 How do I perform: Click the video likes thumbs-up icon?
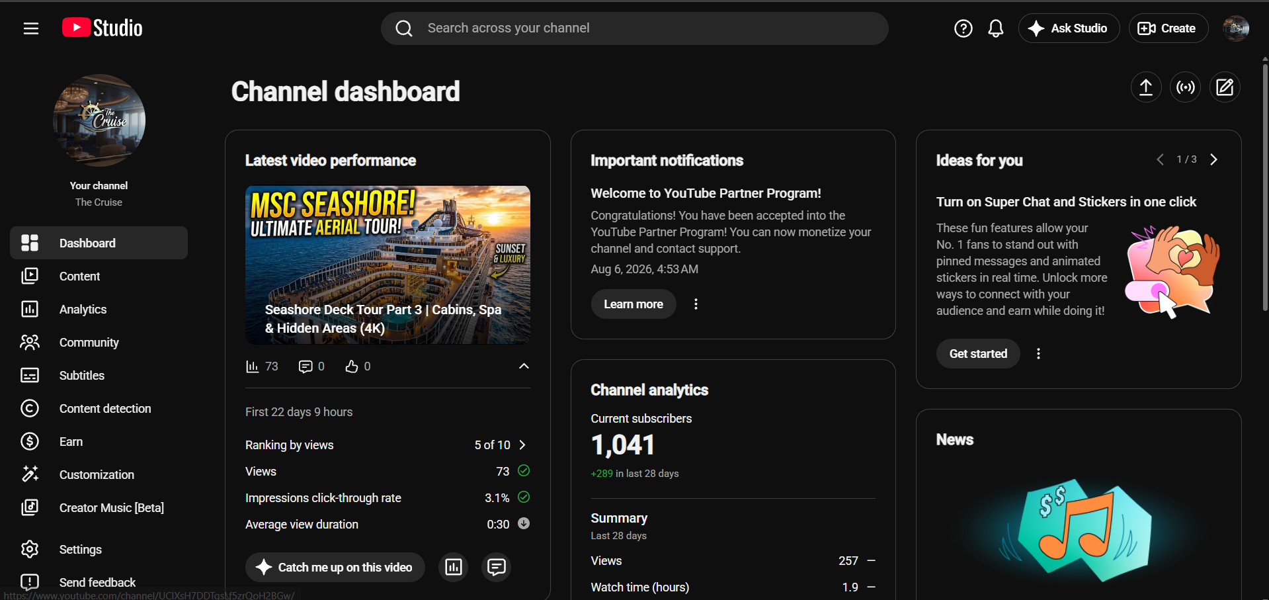[352, 366]
